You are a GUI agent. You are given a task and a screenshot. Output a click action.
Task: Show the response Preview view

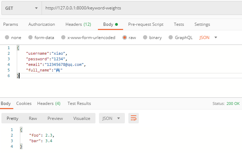click(x=55, y=118)
